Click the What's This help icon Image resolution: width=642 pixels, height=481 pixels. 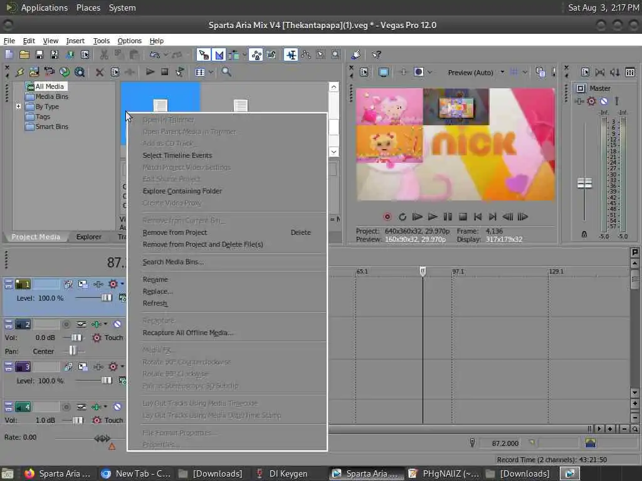click(376, 54)
